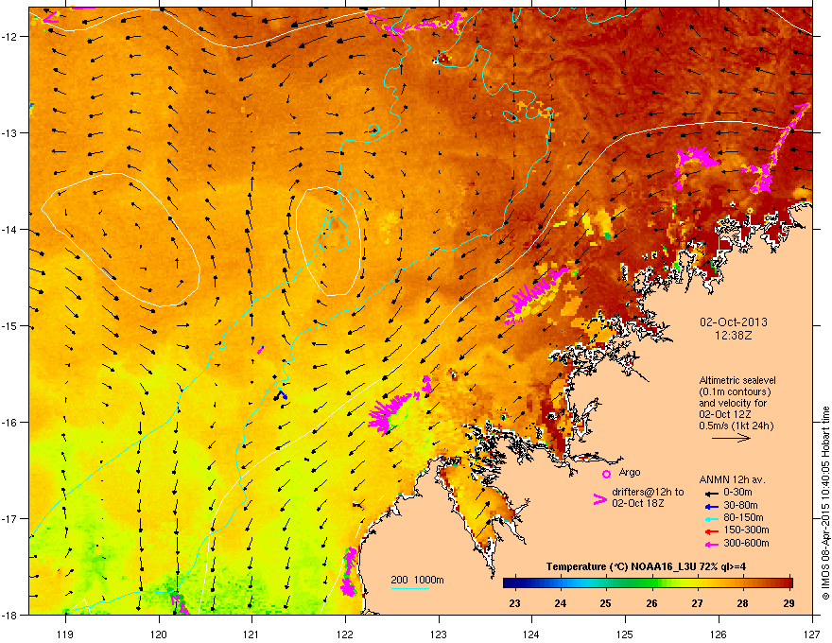This screenshot has width=832, height=643.
Task: Click the blue ANMN mooring arrow near 121.3E
Action: coord(284,395)
